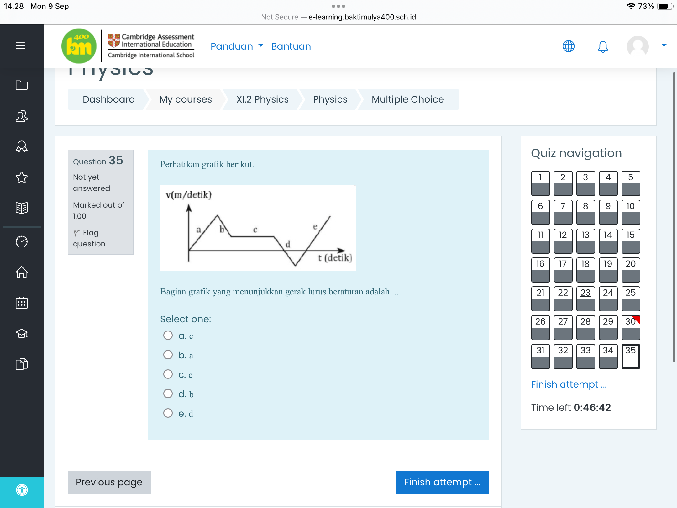Jump to question 23 in quiz navigation
Image resolution: width=677 pixels, height=508 pixels.
pyautogui.click(x=585, y=299)
